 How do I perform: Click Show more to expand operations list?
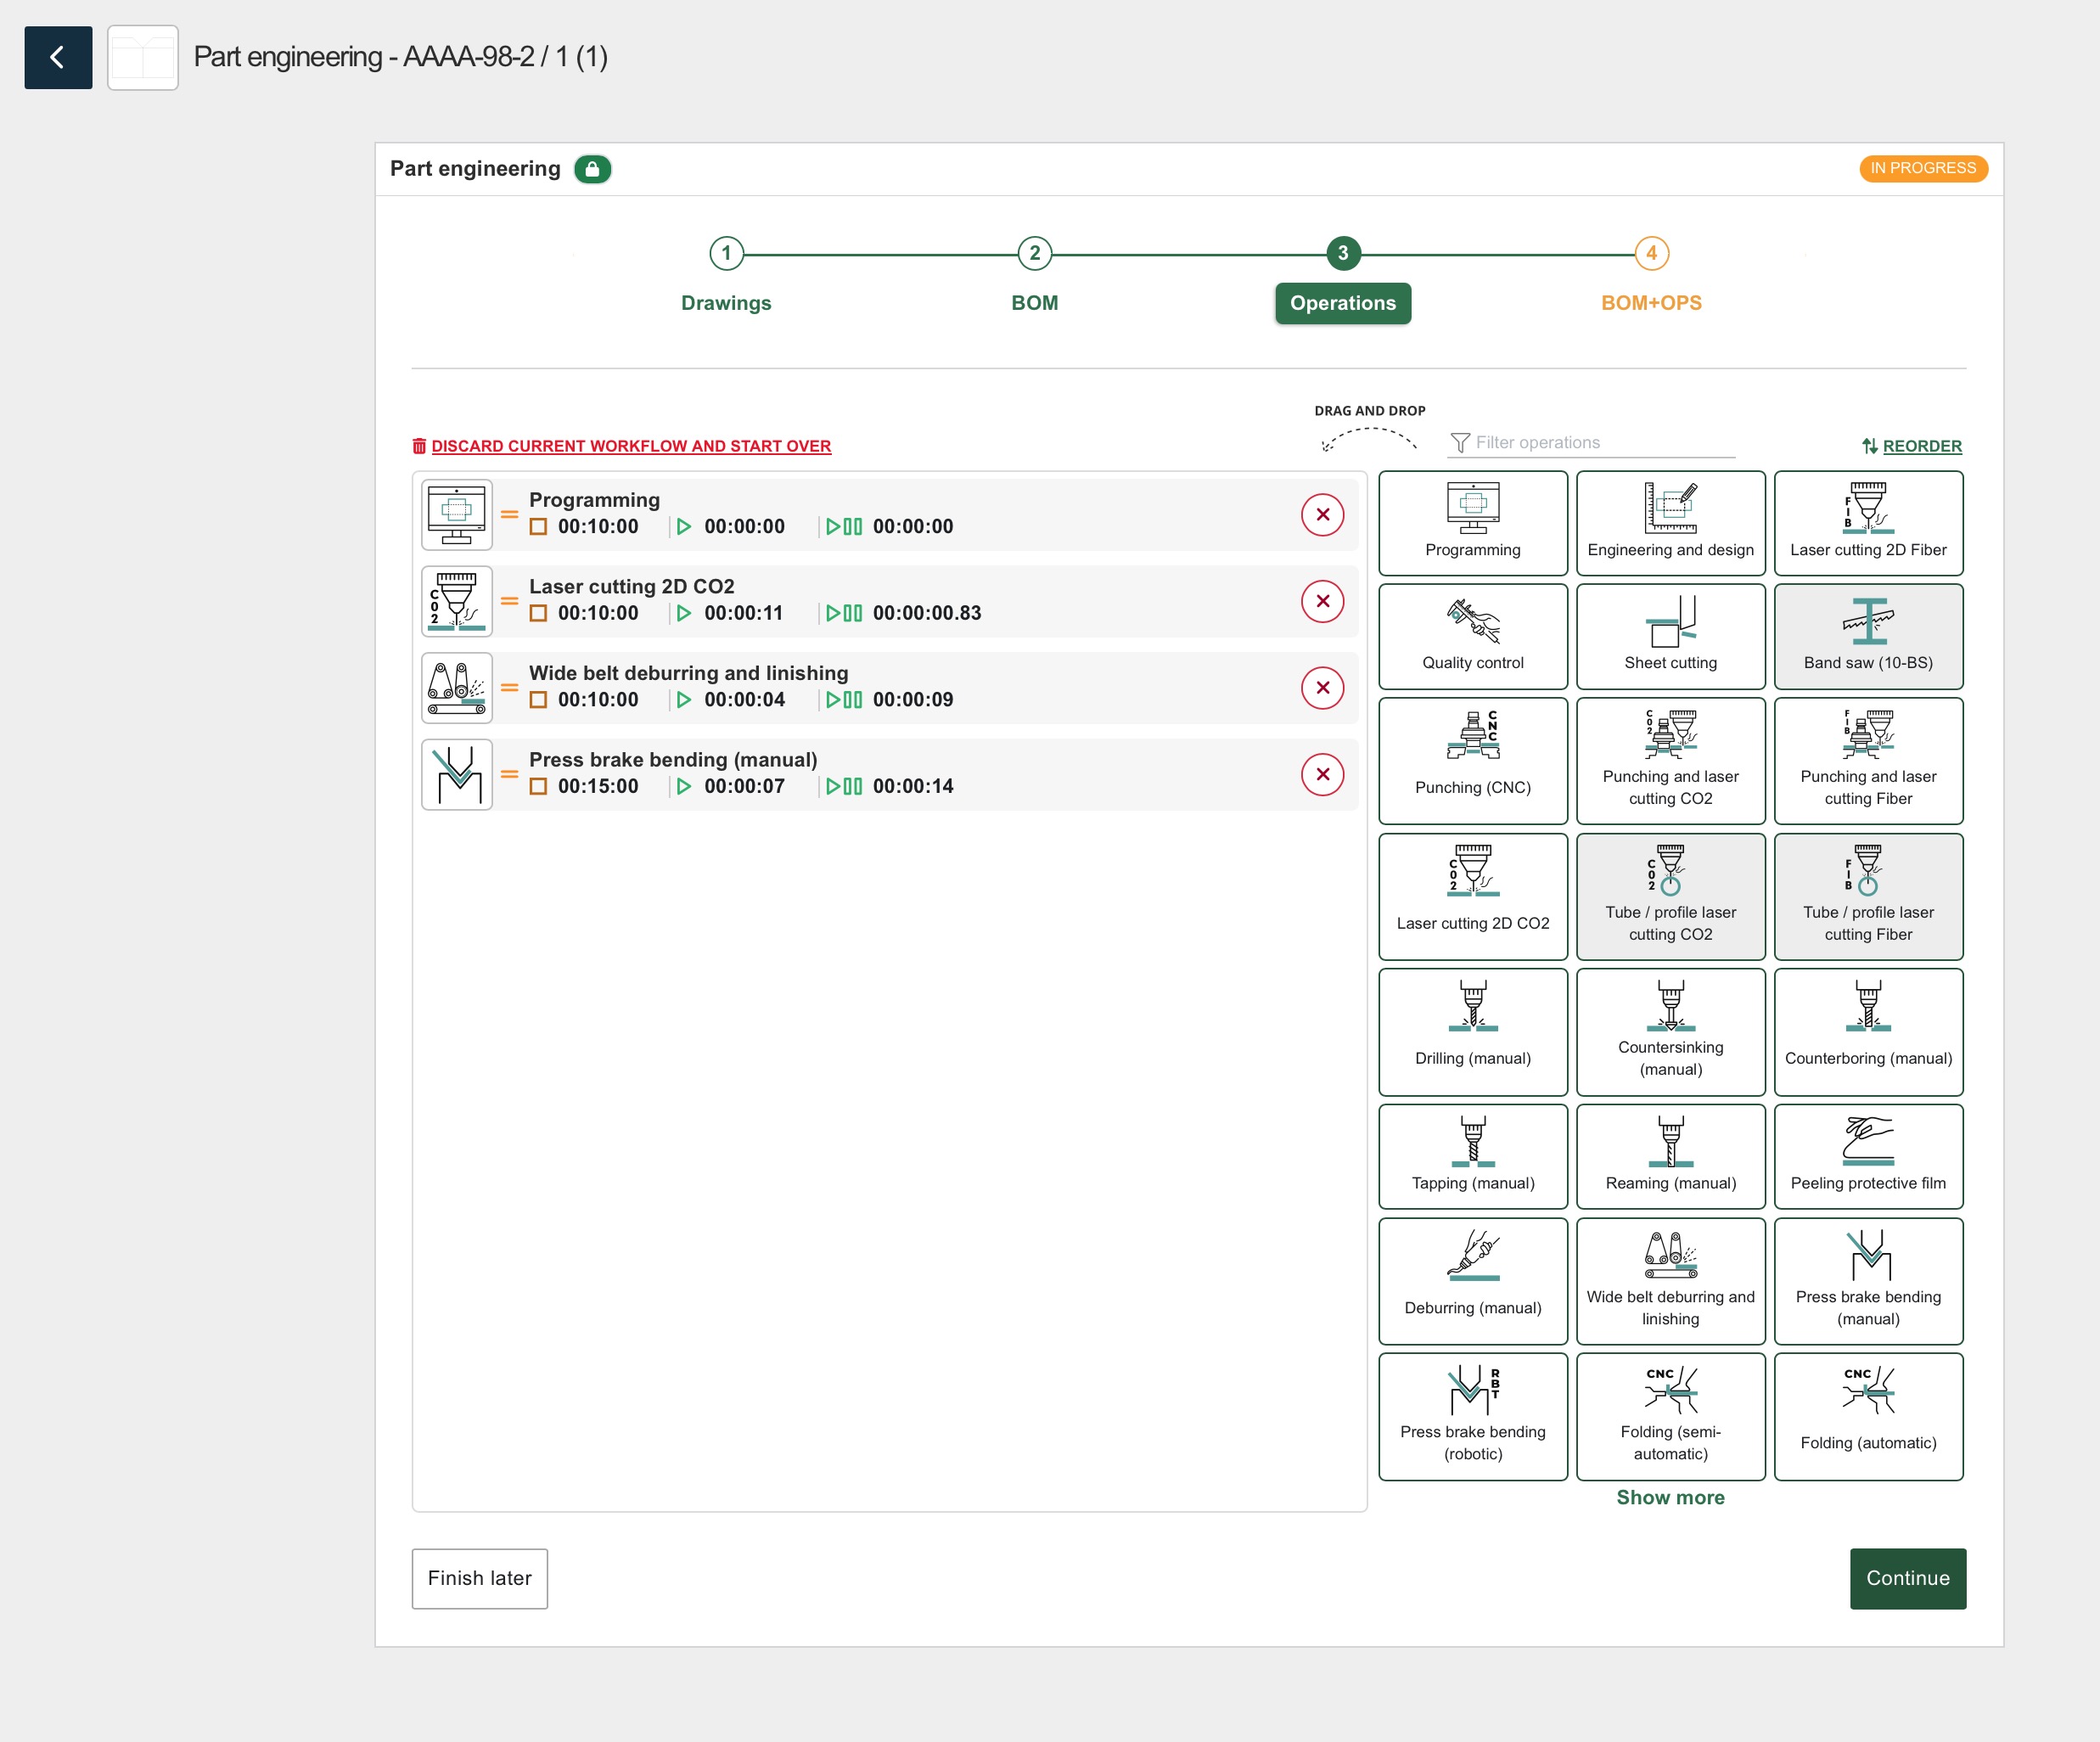point(1670,1497)
